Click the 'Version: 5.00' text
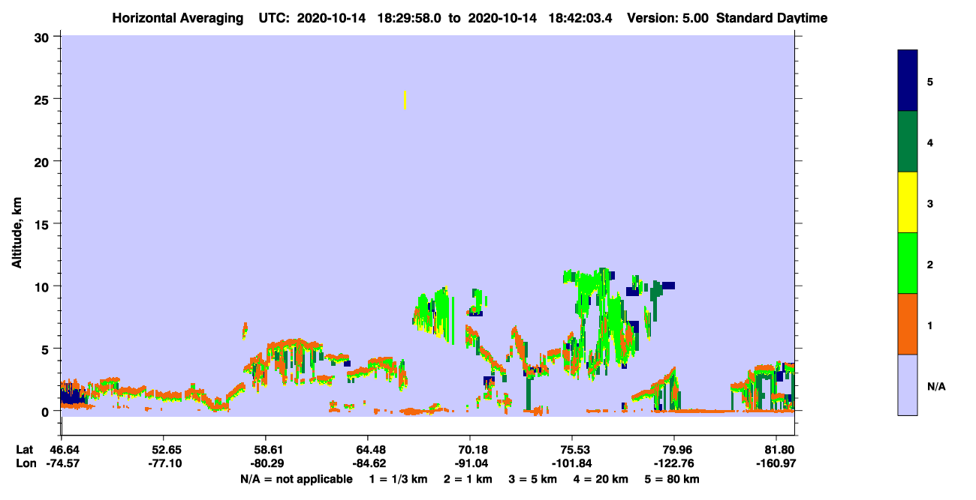Image resolution: width=976 pixels, height=500 pixels. (668, 17)
